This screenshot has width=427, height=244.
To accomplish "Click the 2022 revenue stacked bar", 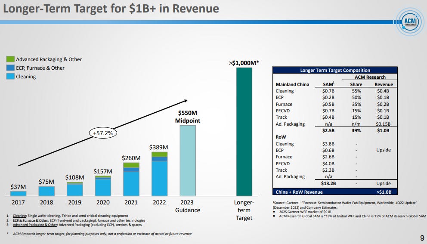I will point(160,174).
